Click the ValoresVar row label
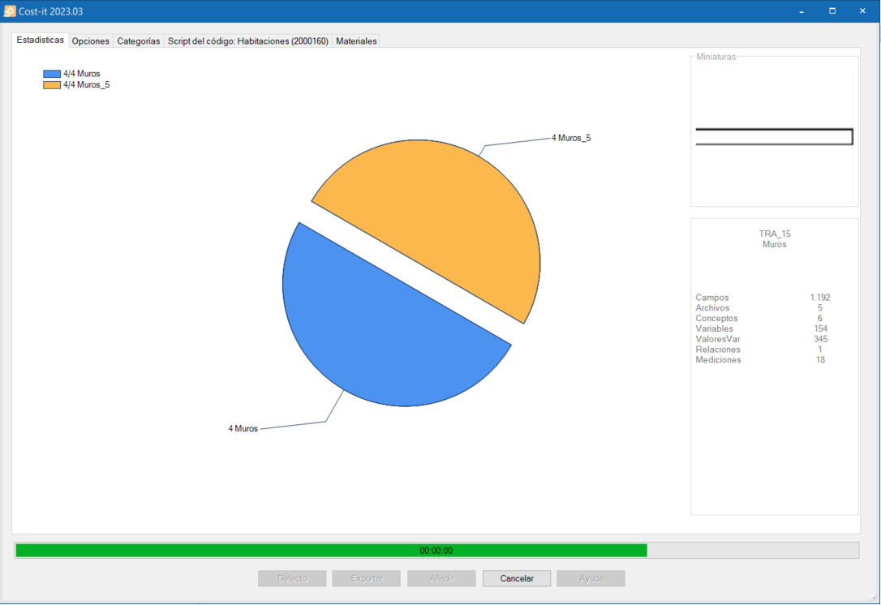This screenshot has width=881, height=605. coord(717,339)
